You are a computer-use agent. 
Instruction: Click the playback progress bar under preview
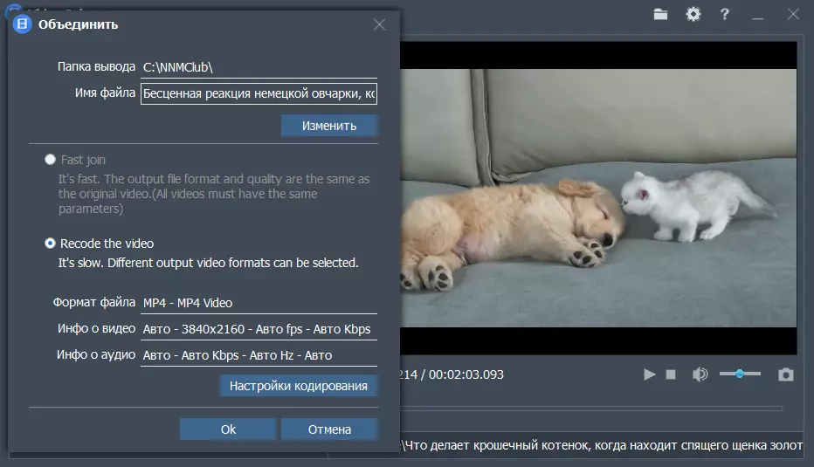592,409
